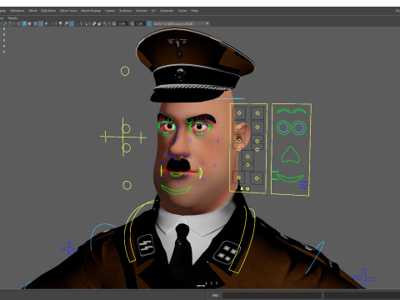400x300 pixels.
Task: Toggle the Safe Action overlay icon
Action: point(5,23)
